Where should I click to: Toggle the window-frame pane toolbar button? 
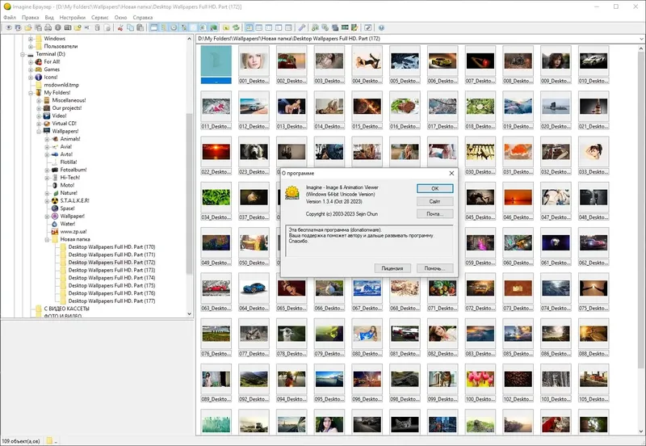pyautogui.click(x=153, y=27)
